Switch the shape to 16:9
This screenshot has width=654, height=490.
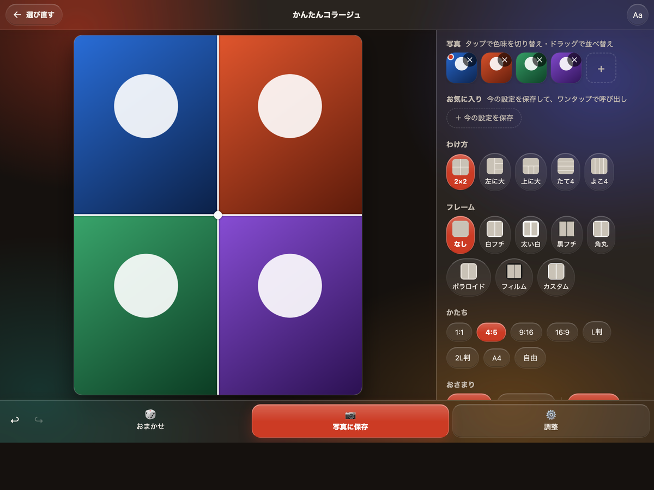(562, 332)
